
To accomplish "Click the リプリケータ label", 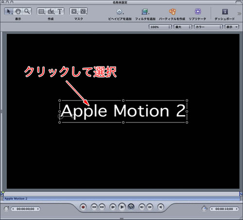I will [197, 19].
